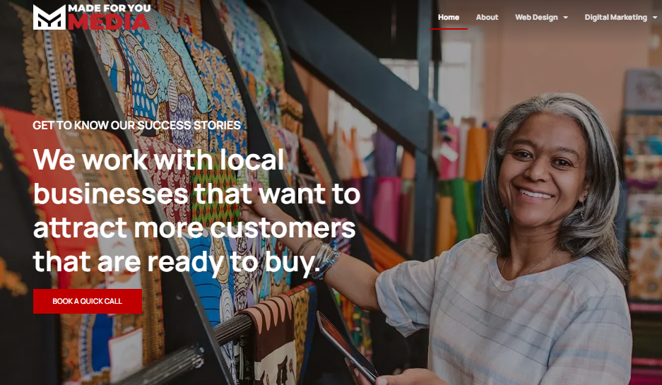Screen dimensions: 662x385
Task: Click the tablet held by the woman
Action: (x=346, y=347)
